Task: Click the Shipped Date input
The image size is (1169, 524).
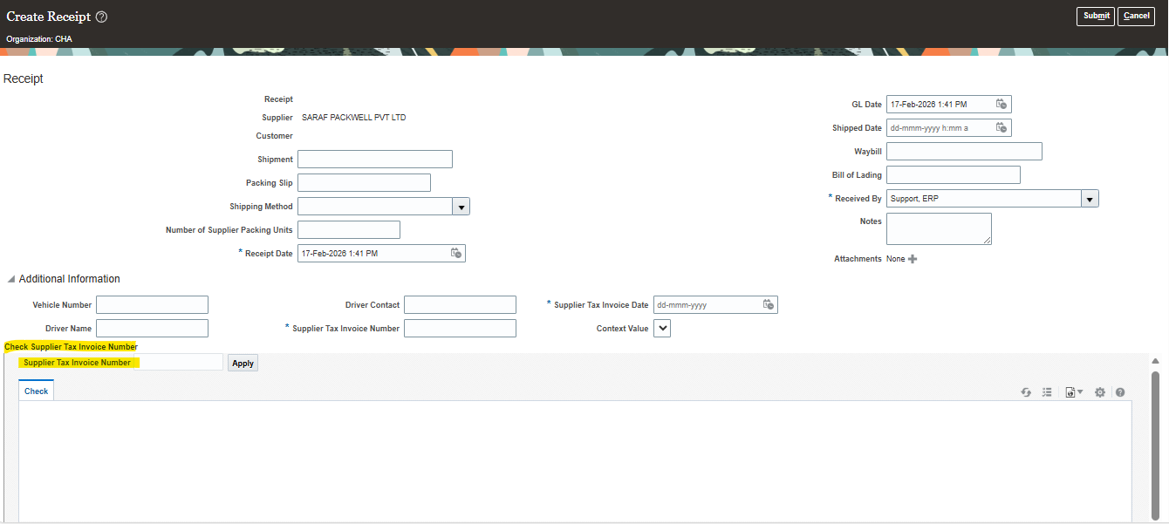Action: 940,127
